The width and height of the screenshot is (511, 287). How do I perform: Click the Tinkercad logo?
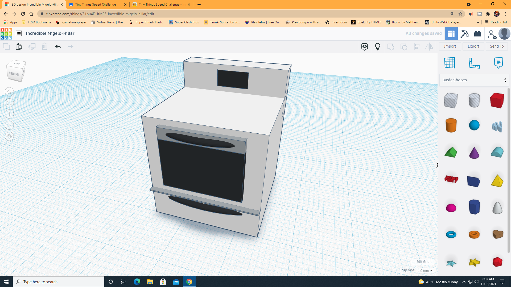coord(6,33)
